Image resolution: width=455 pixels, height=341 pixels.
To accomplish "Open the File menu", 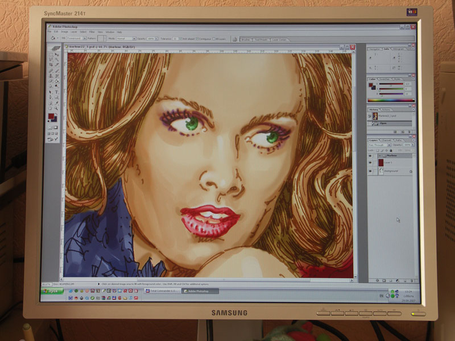I will pyautogui.click(x=49, y=32).
